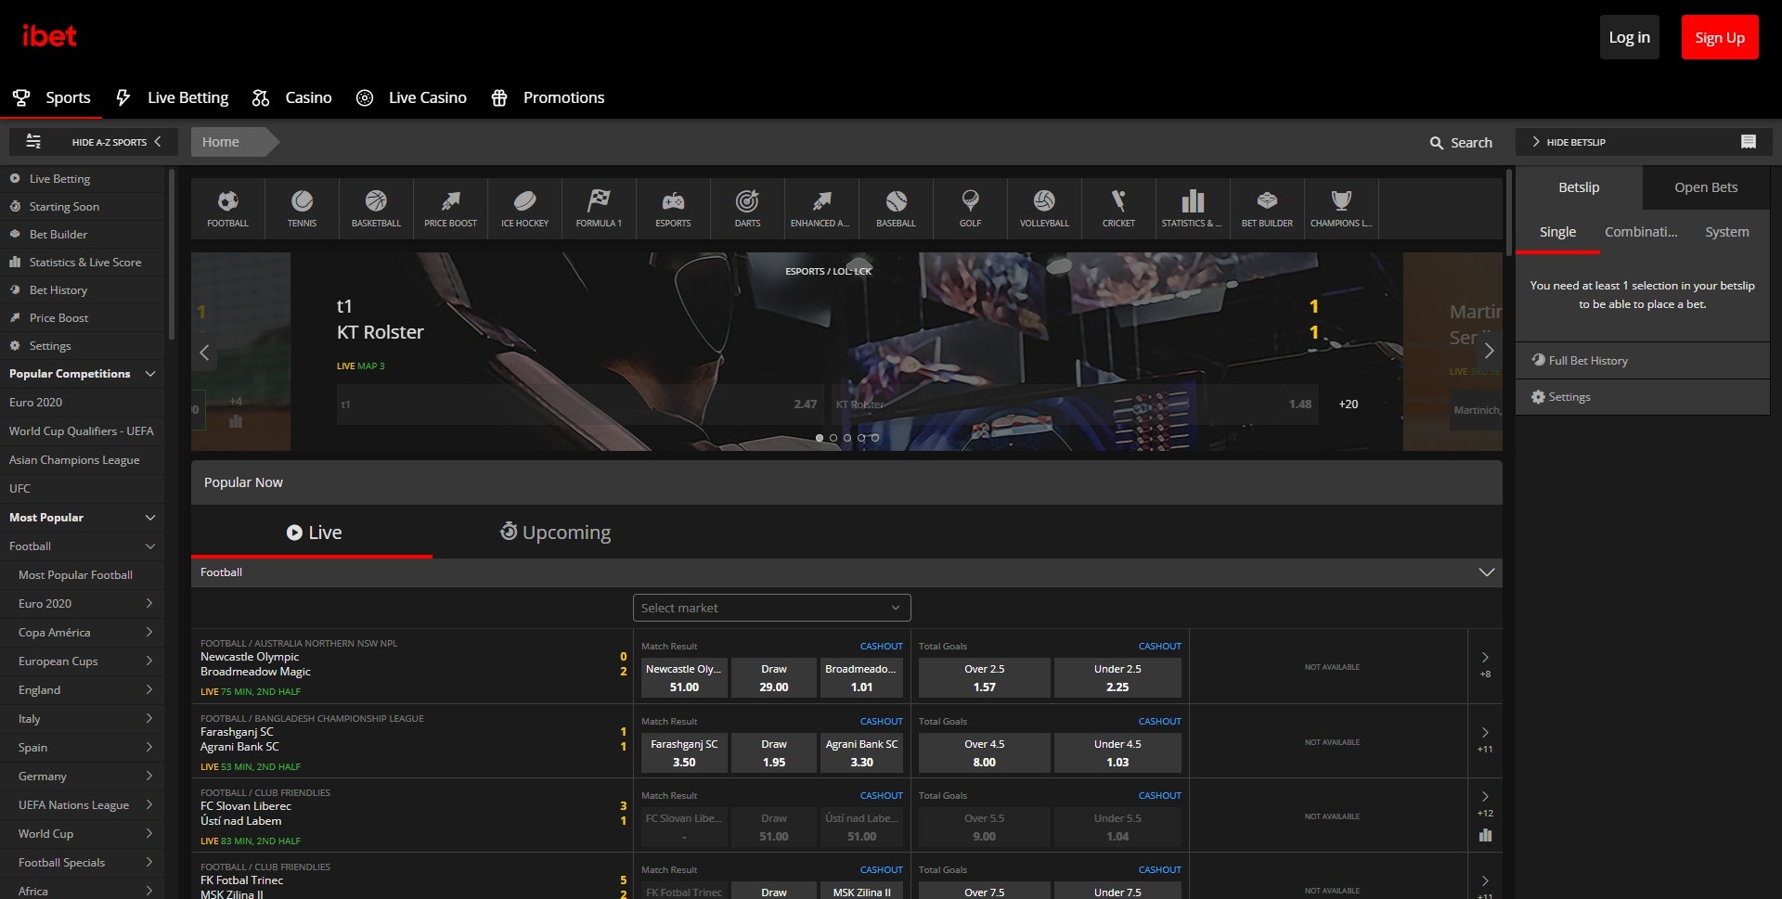Viewport: 1782px width, 899px height.
Task: Bet on Newcastle Olympic at odds 51.00
Action: (683, 677)
